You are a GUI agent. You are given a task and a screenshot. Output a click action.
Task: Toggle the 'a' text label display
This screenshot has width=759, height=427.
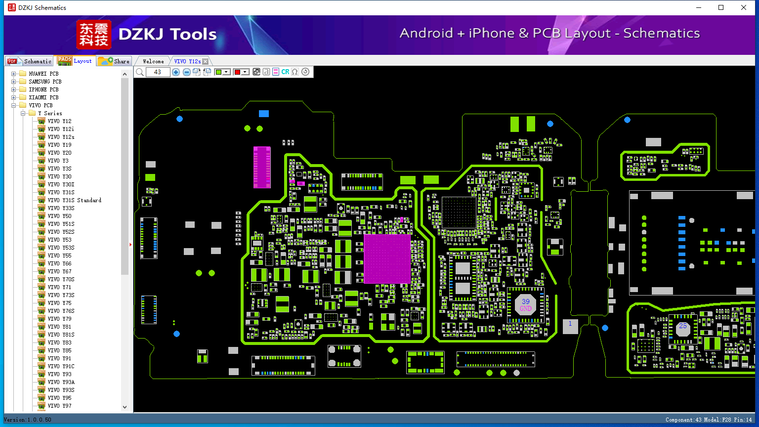coord(266,72)
